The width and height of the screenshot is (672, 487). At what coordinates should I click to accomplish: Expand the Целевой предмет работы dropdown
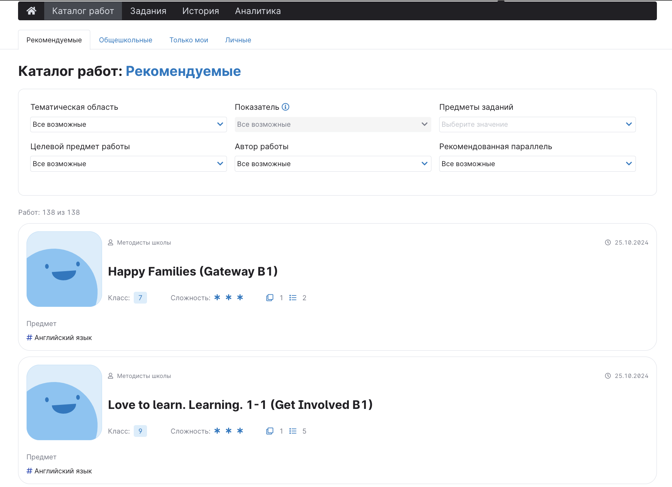128,164
